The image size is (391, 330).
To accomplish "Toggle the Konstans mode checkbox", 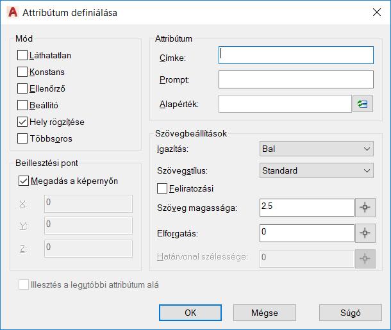I will (x=22, y=72).
